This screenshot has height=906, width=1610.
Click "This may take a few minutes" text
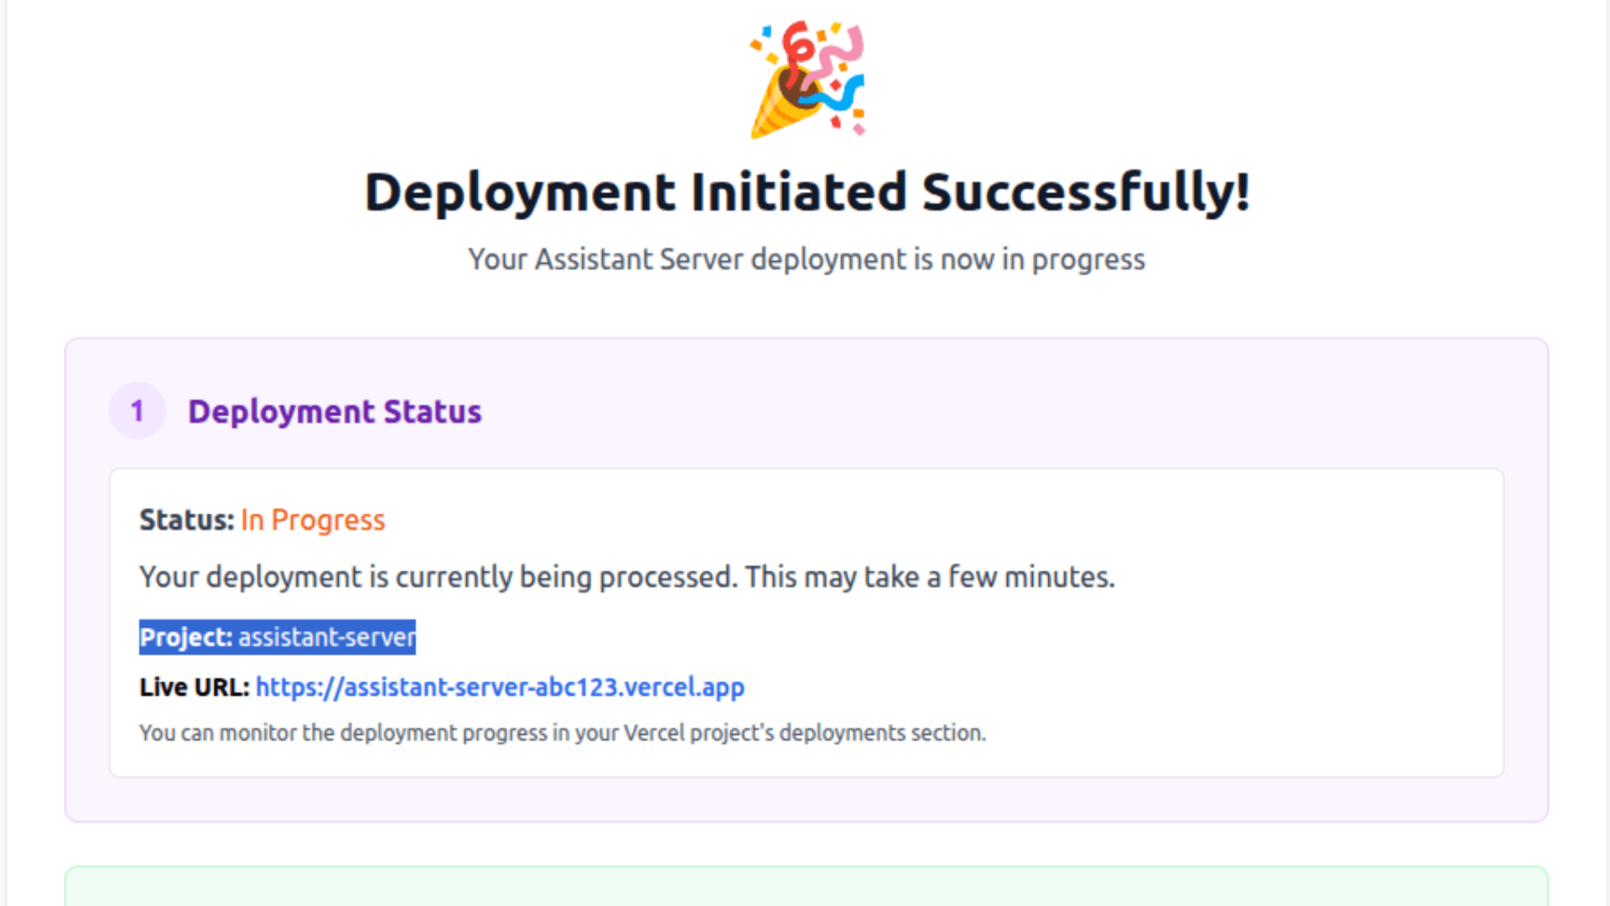tap(929, 577)
